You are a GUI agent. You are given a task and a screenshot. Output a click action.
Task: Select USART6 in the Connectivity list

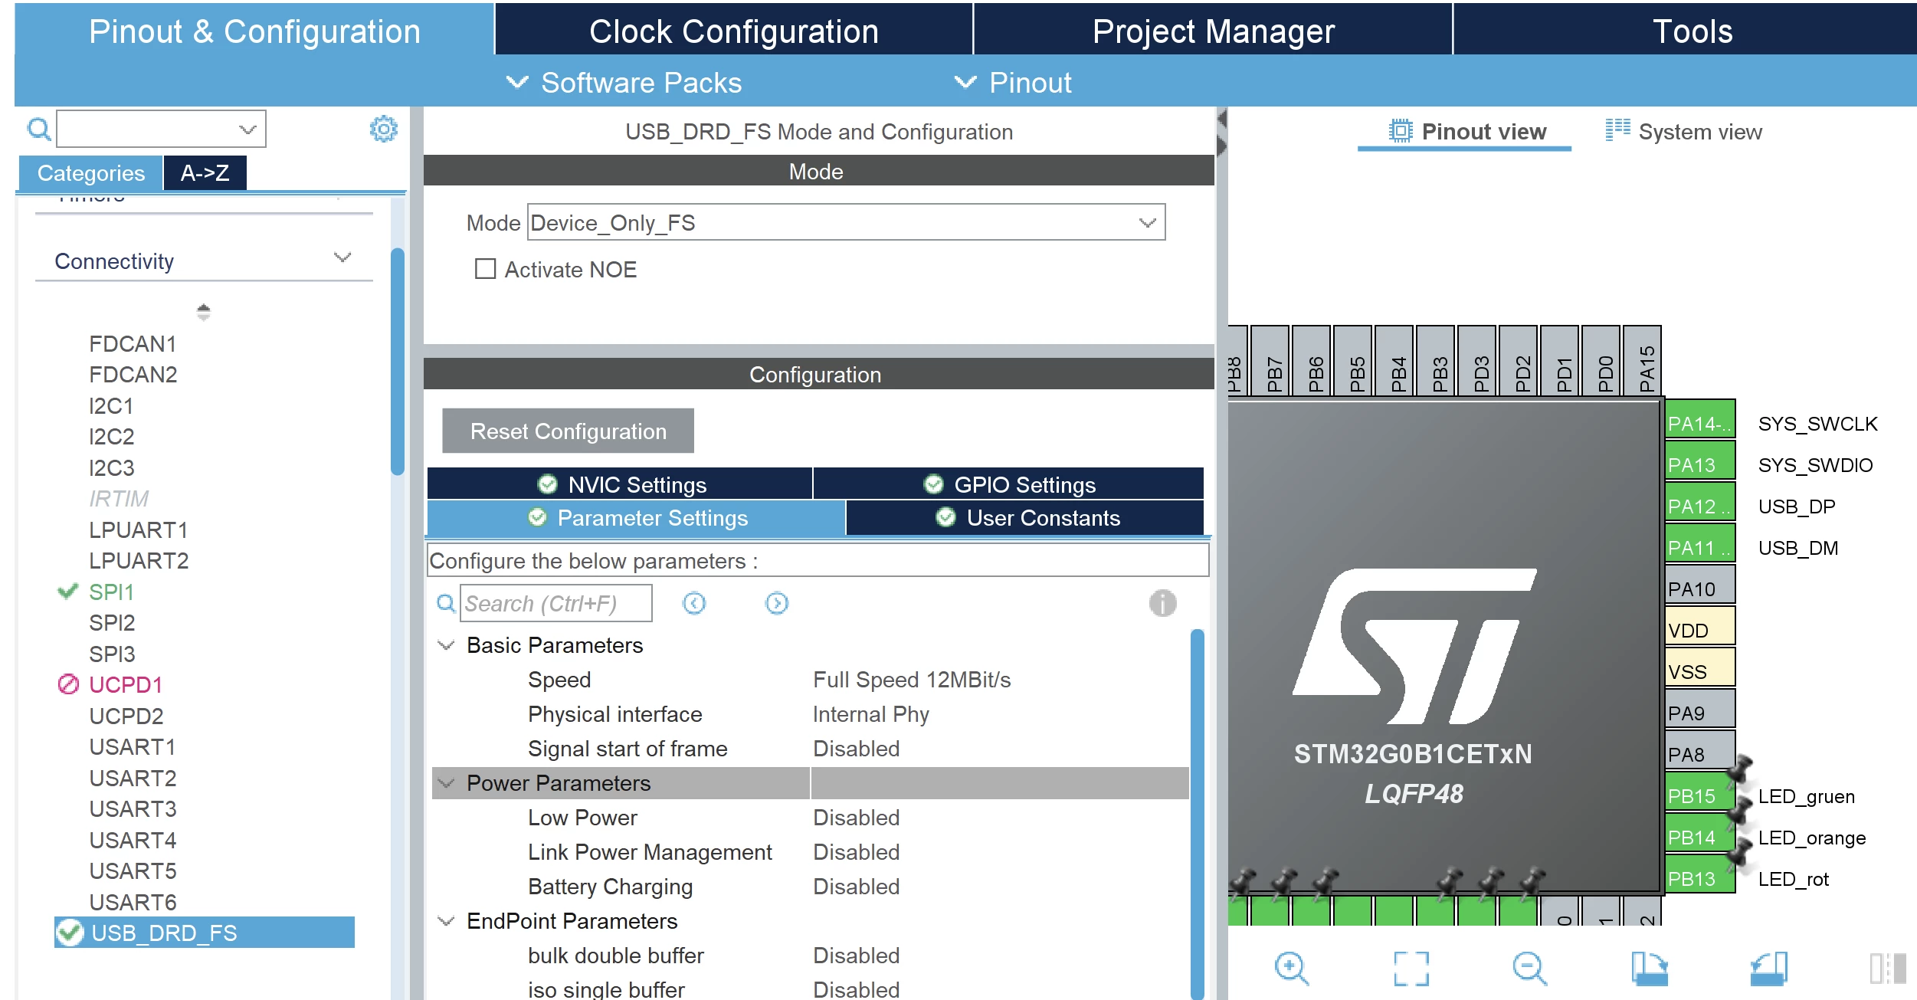coord(133,902)
